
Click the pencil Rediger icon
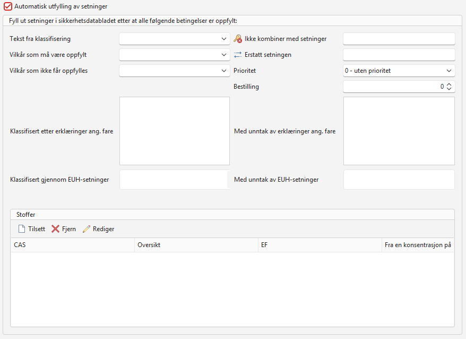click(x=87, y=229)
